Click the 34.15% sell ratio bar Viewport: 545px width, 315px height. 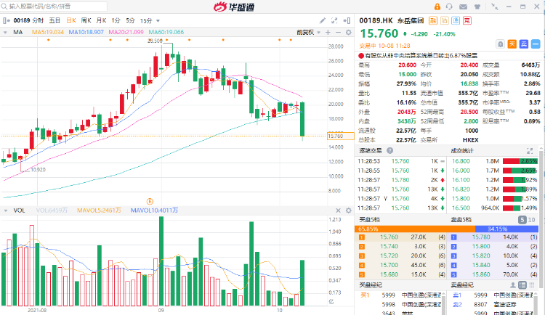(506, 229)
